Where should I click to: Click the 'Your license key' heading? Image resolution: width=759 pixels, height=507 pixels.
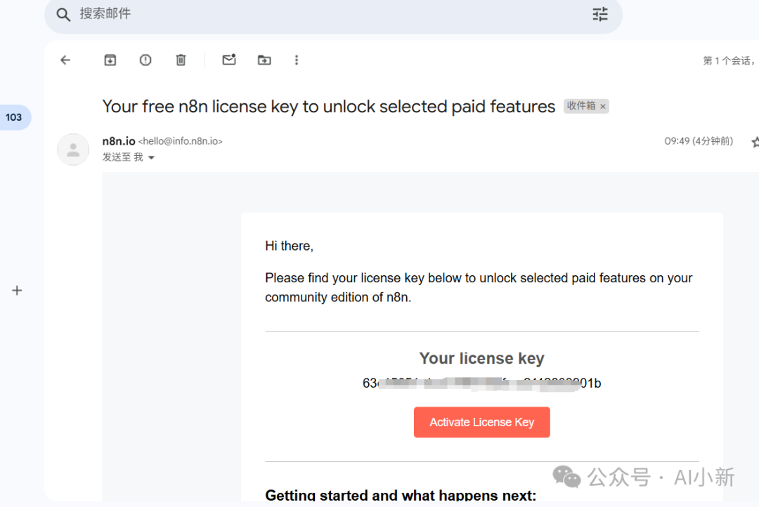[481, 358]
